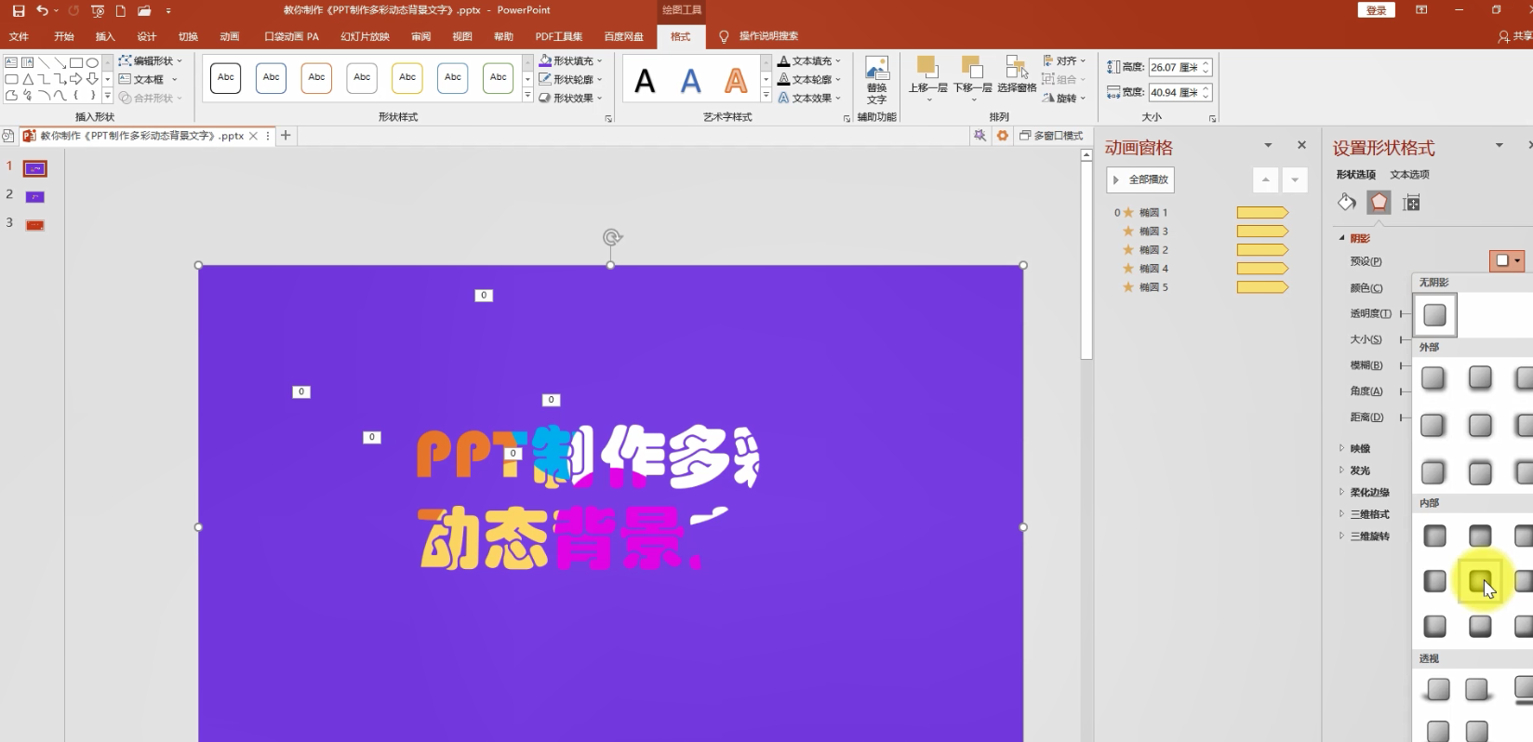Open 选择窗格 (Selection Pane)

click(1017, 74)
